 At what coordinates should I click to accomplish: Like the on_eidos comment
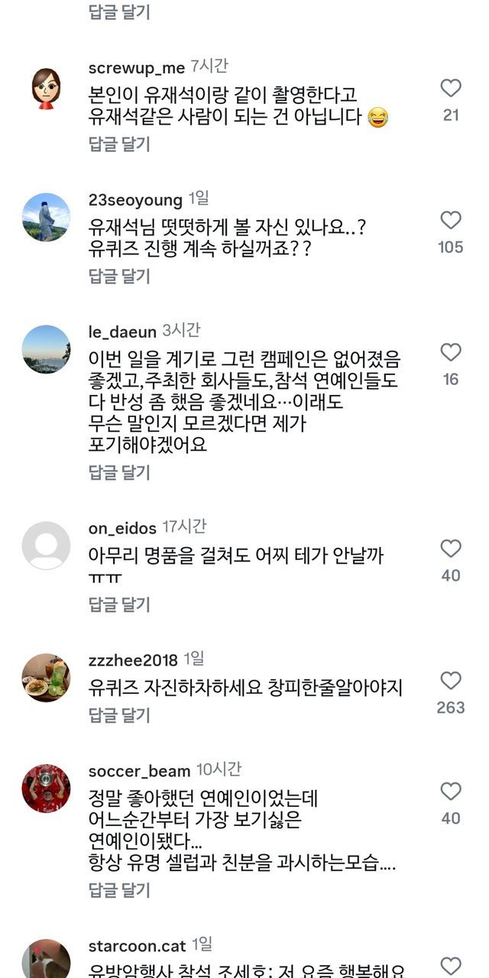(451, 549)
